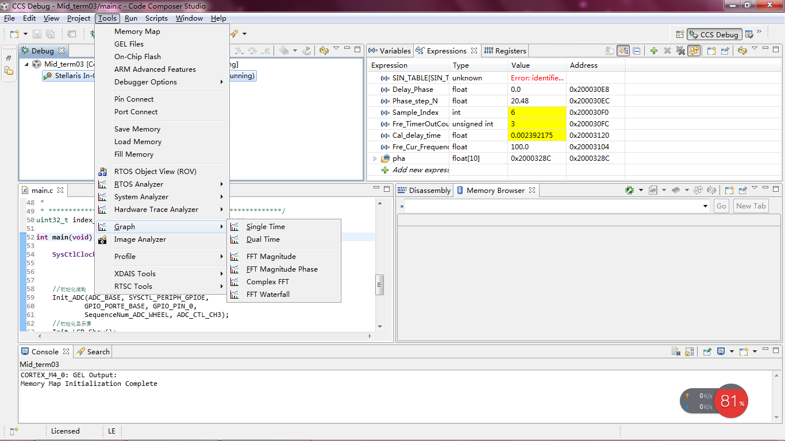Expand the pha array expression
Image resolution: width=785 pixels, height=441 pixels.
point(375,158)
